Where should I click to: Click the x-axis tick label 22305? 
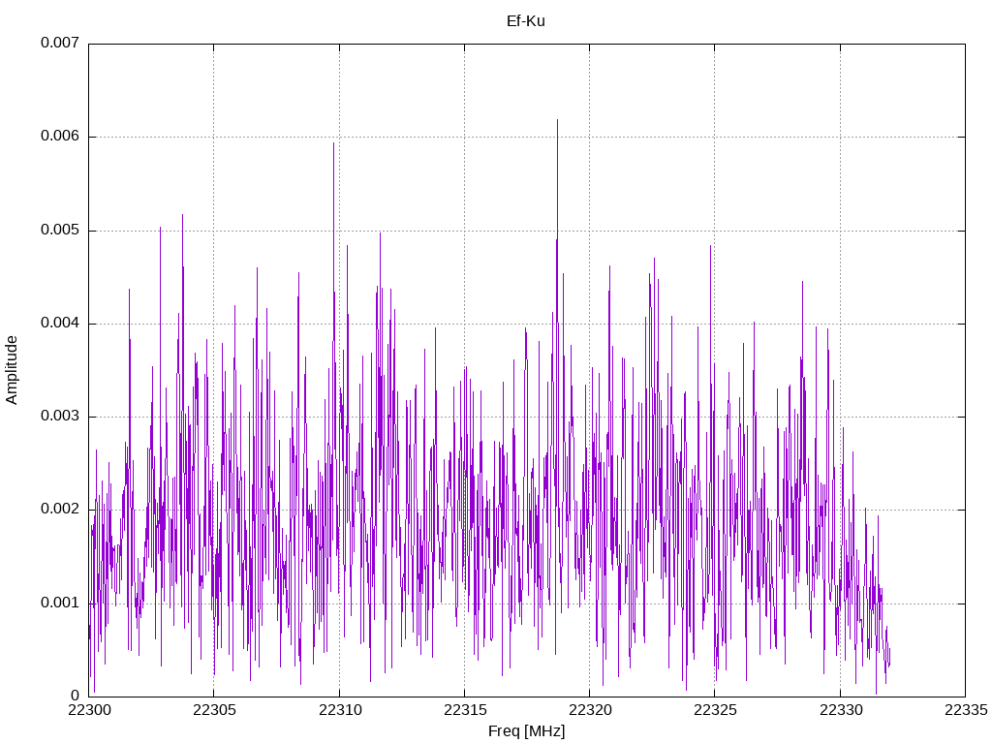[x=214, y=710]
